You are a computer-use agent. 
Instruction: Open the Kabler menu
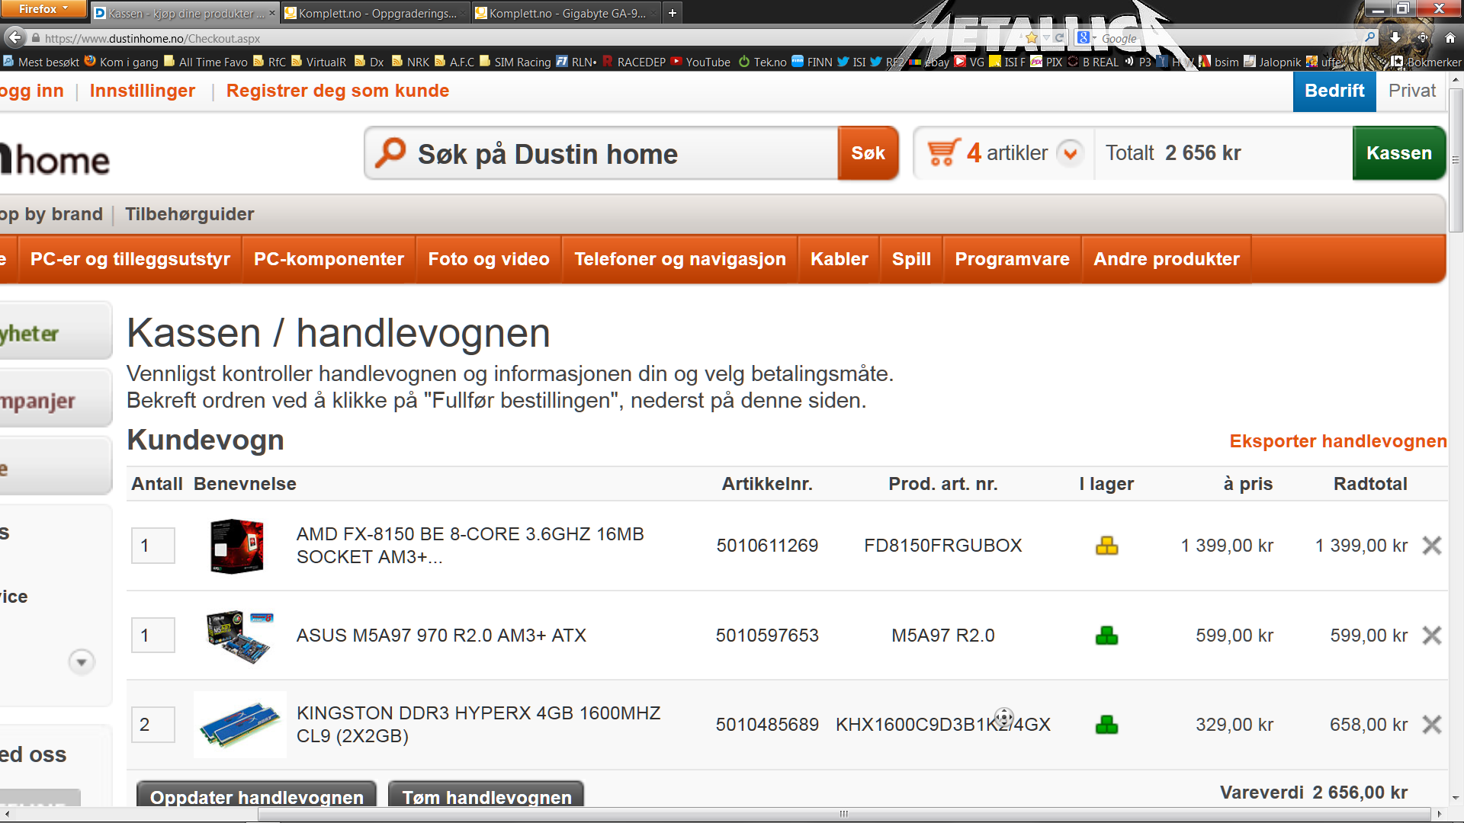coord(839,259)
